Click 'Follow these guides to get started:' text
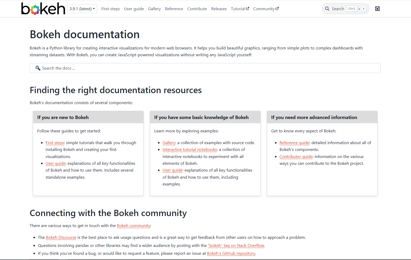411x260 pixels. pos(69,131)
